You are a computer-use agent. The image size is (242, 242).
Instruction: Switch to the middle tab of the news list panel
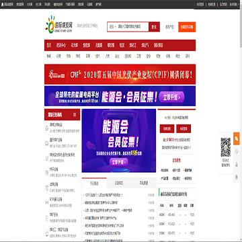coord(119,183)
